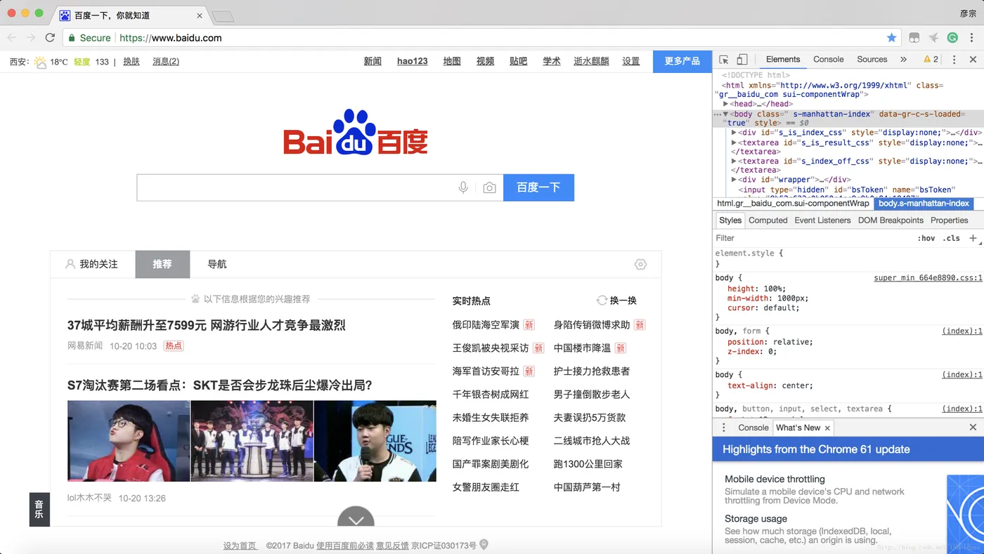
Task: Collapse the body element node
Action: tap(726, 114)
